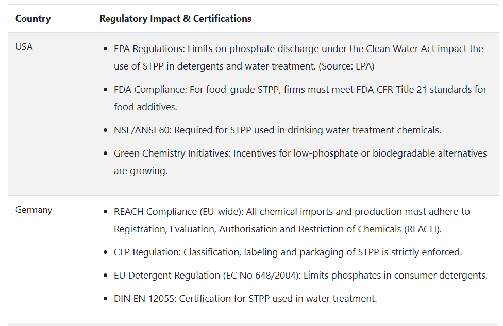Viewport: 503px width, 326px height.
Task: Click the EU Detergent Regulation bullet
Action: 300,276
